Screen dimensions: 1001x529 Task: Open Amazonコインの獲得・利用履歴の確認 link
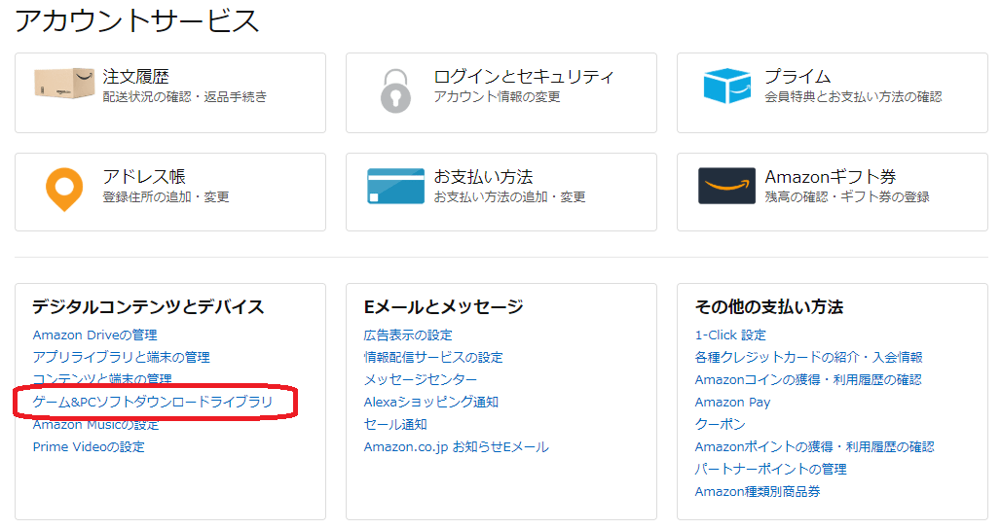(808, 380)
